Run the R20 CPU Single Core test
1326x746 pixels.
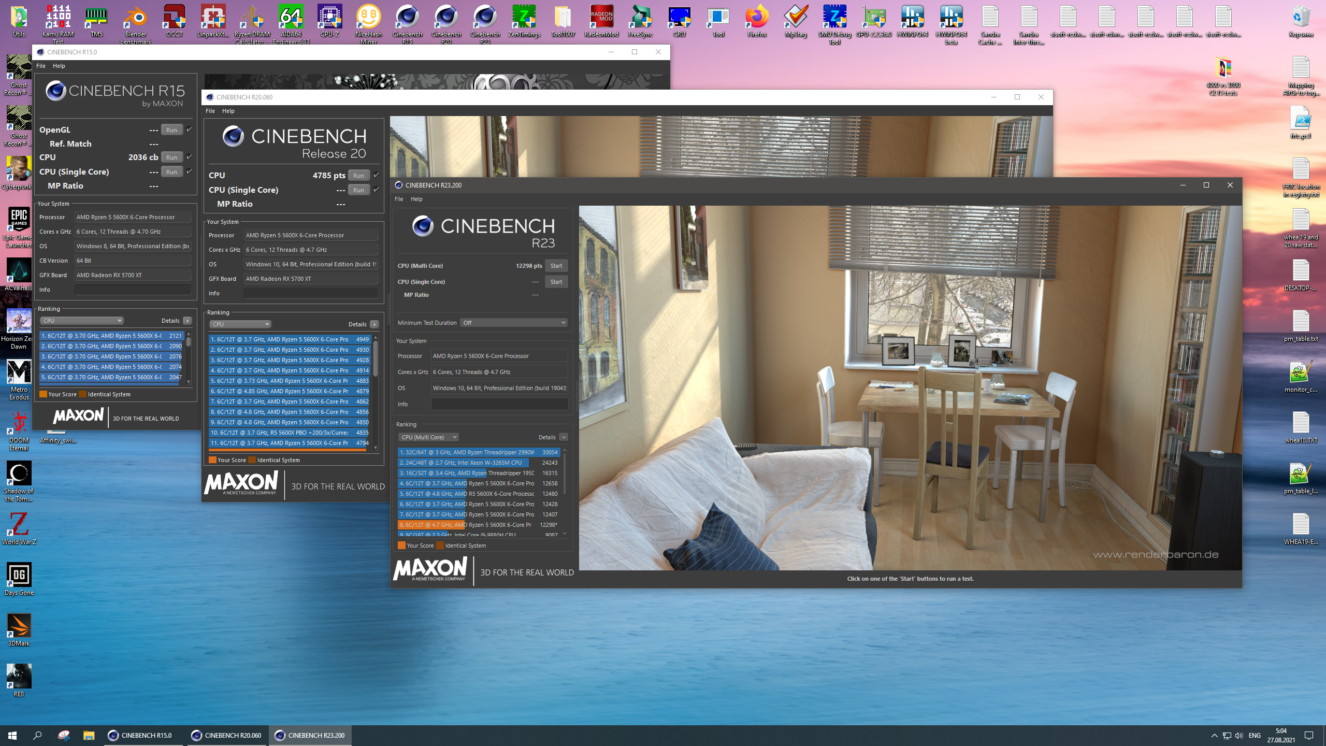(x=358, y=190)
